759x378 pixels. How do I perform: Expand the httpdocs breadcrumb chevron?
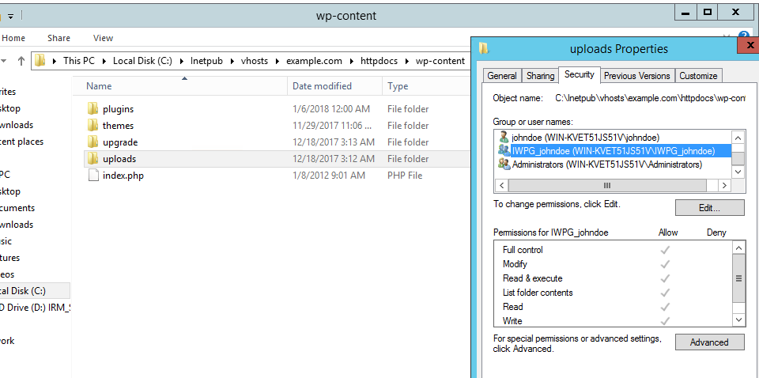click(410, 61)
